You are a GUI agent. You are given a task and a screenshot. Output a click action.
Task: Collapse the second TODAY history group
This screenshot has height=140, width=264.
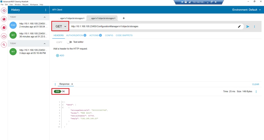[45, 43]
